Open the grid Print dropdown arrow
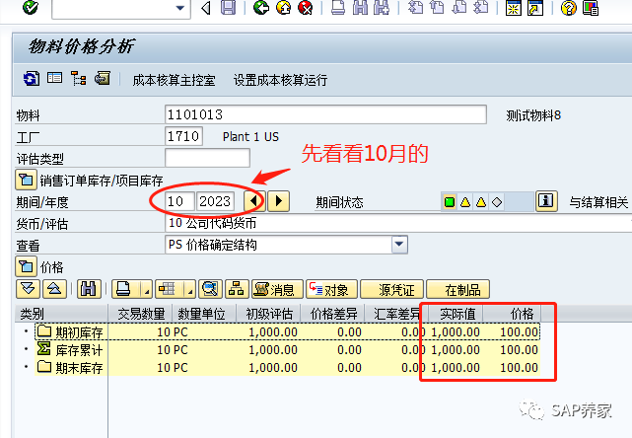Screen dimensions: 632x438 point(146,289)
